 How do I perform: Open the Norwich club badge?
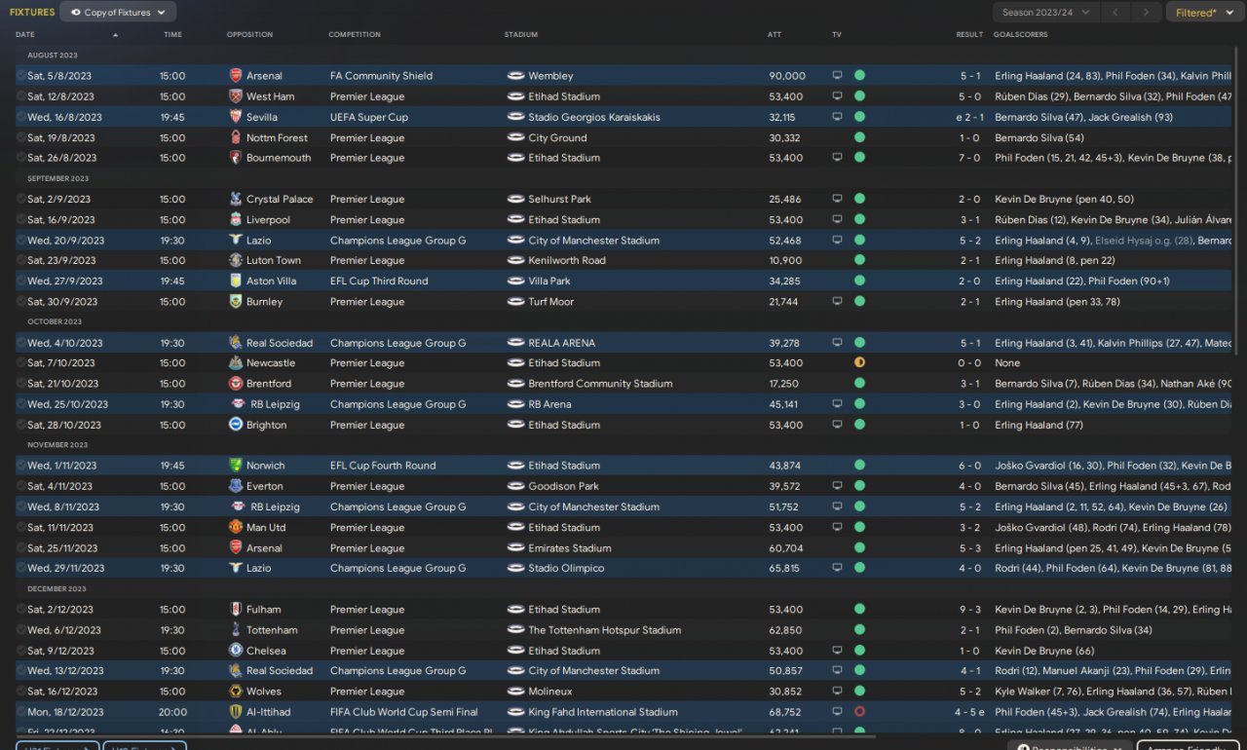coord(235,466)
